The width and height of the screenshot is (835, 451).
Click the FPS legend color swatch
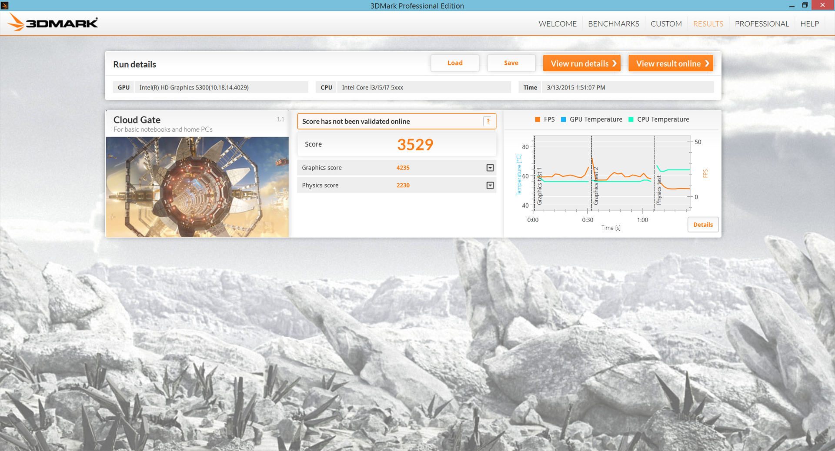[538, 119]
